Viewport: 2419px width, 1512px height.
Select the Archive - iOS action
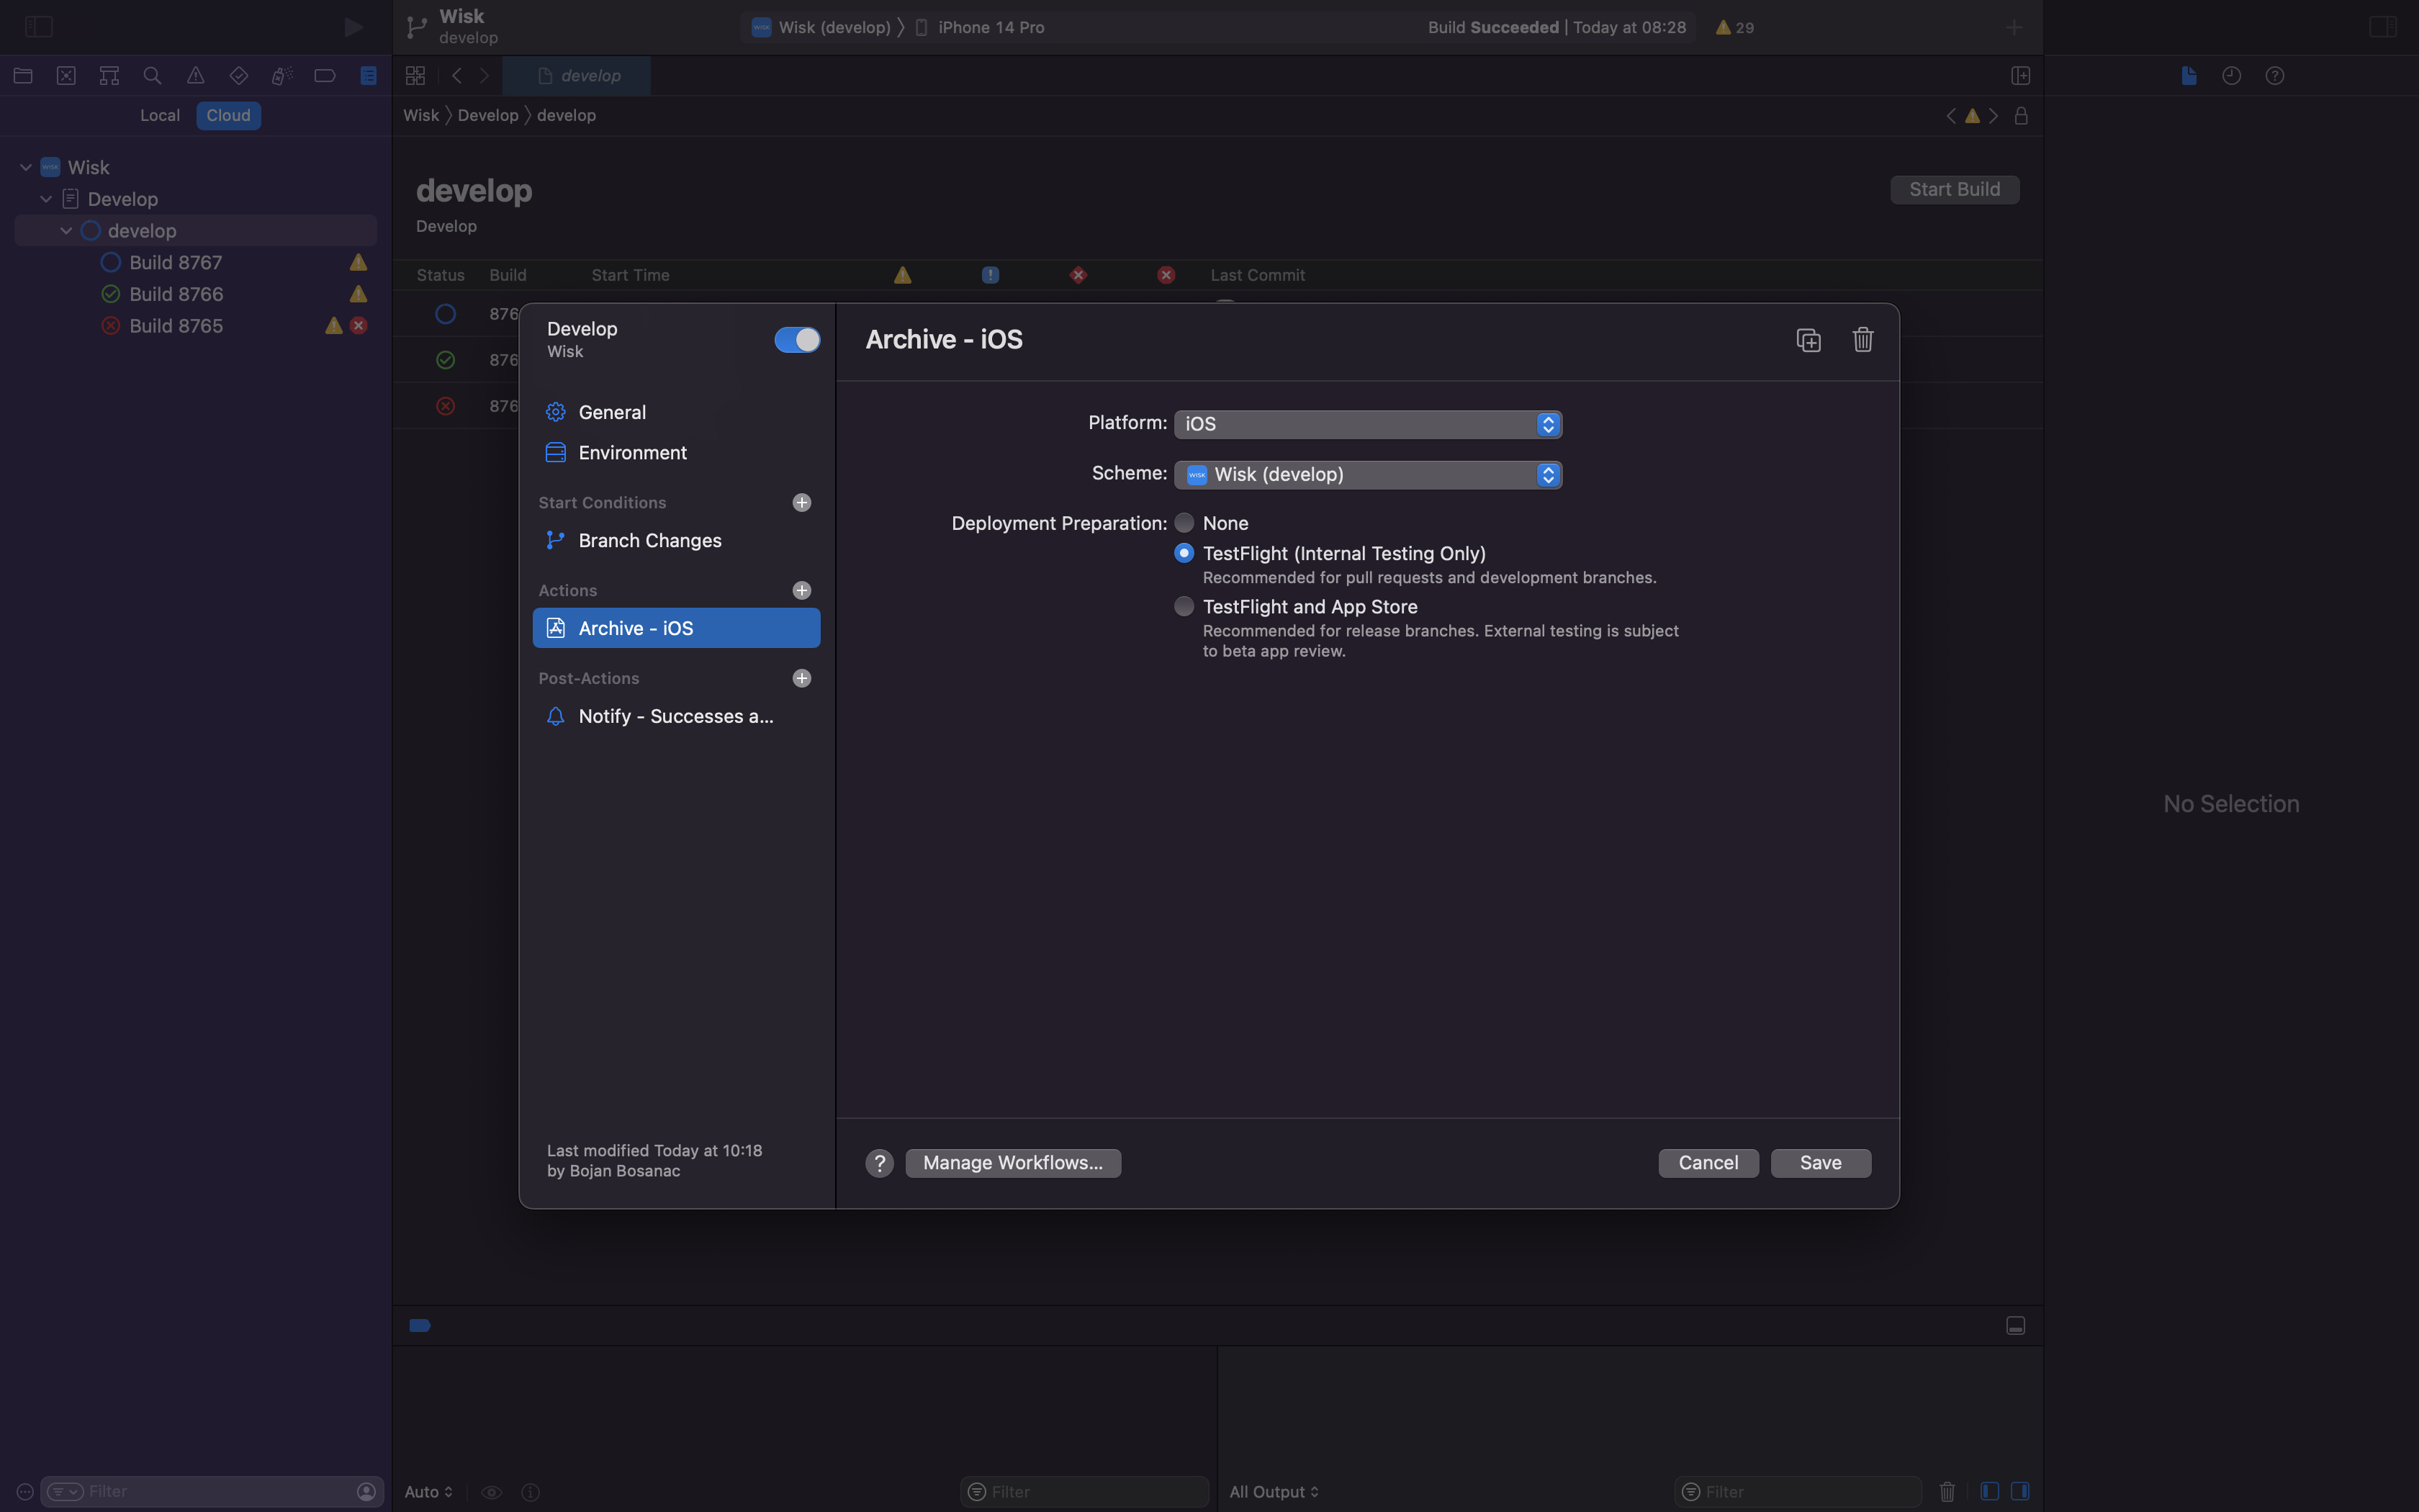click(x=677, y=629)
